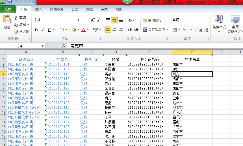
Task: Switch to the 插入 (Insert) tab
Action: coord(39,9)
